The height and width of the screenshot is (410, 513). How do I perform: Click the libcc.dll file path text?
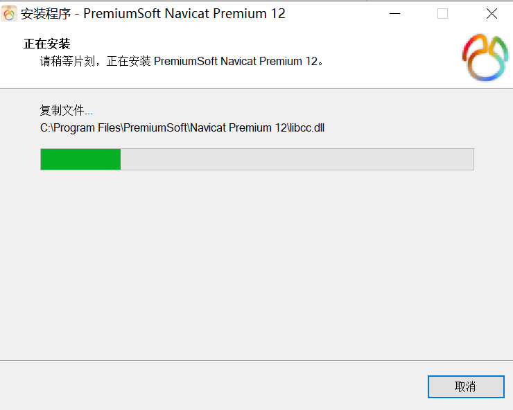point(182,128)
